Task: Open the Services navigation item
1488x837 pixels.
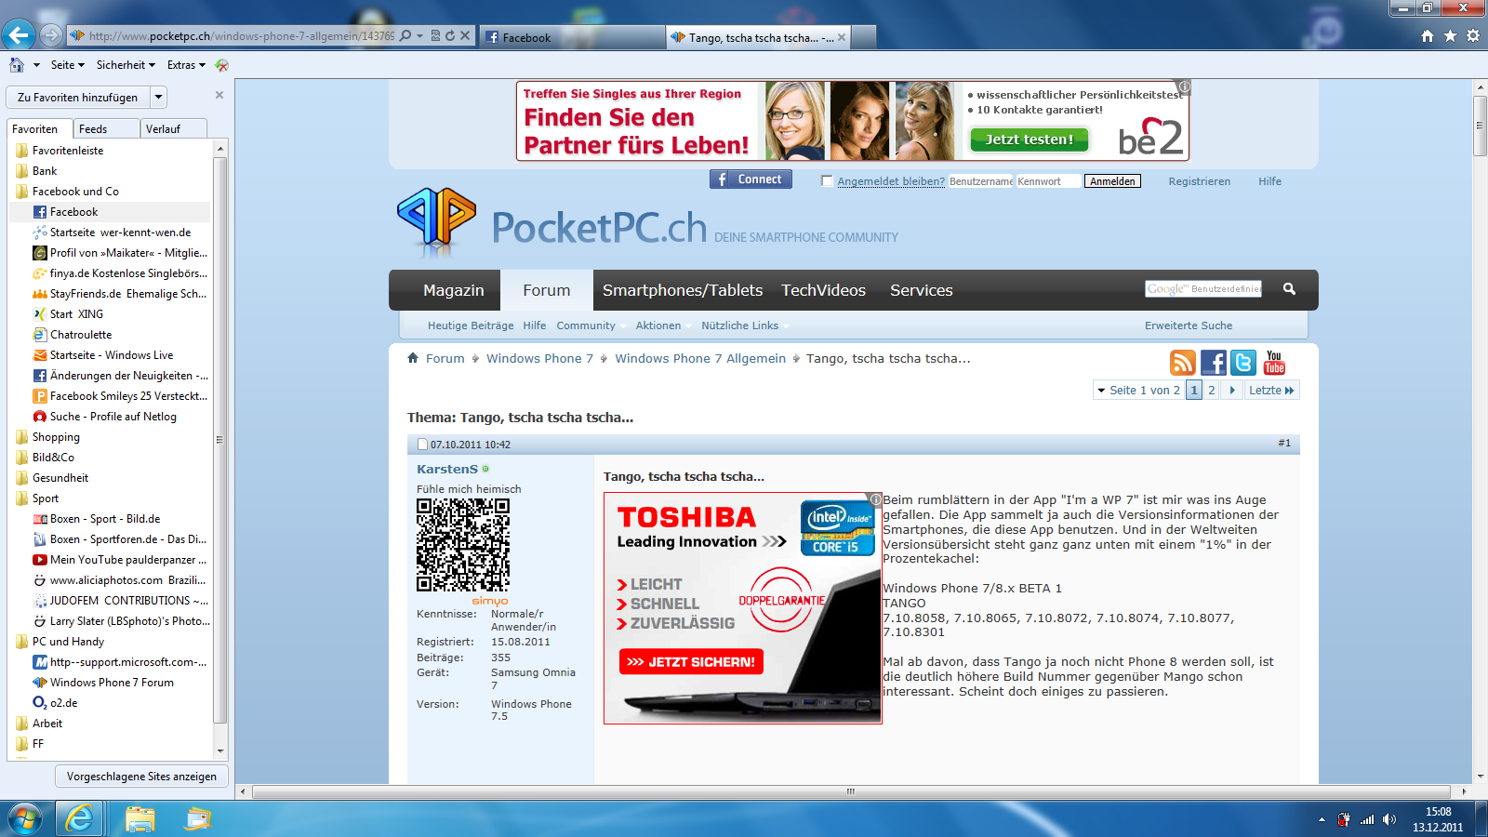Action: [922, 290]
